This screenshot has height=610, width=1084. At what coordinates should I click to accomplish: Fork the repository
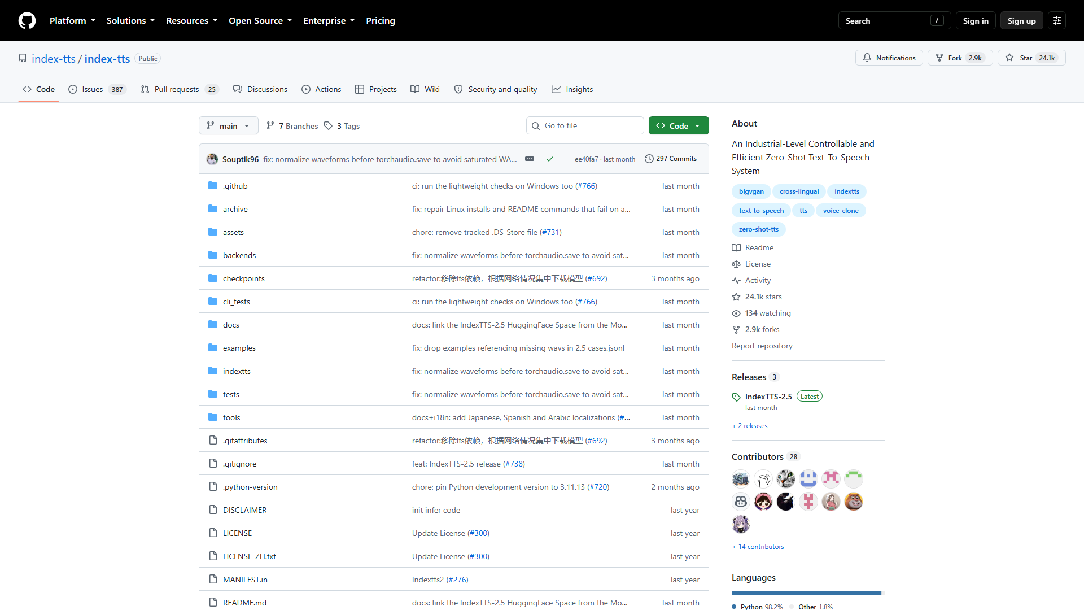[960, 58]
